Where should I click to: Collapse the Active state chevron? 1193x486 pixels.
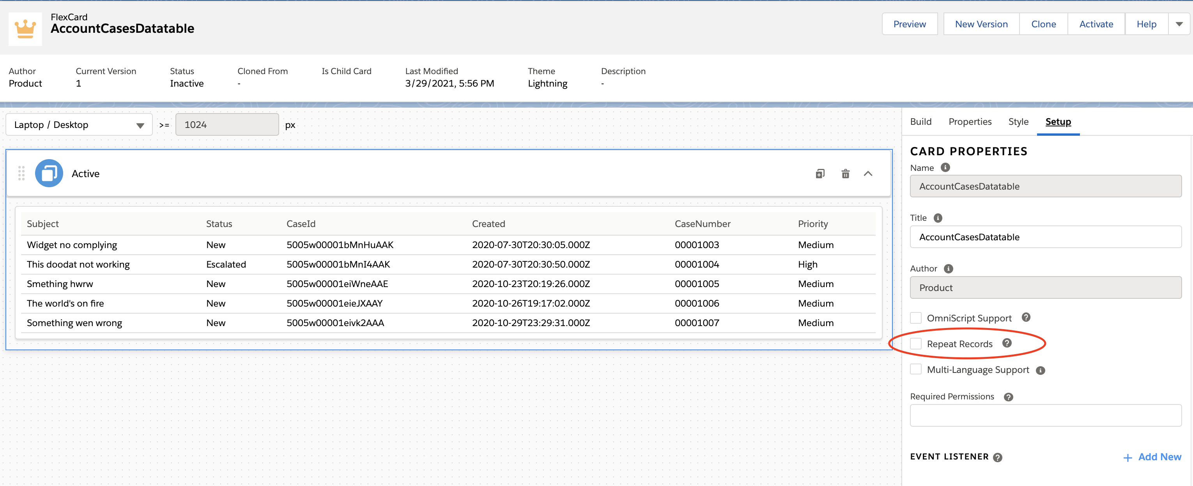click(x=868, y=174)
